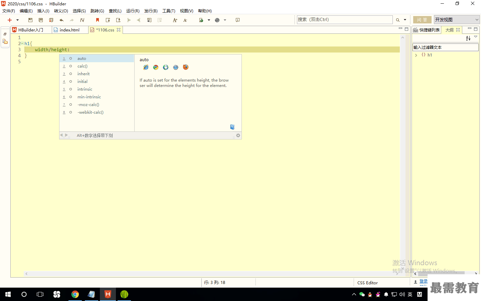The width and height of the screenshot is (481, 301).
Task: Open the 插入(I) menu
Action: pos(43,11)
